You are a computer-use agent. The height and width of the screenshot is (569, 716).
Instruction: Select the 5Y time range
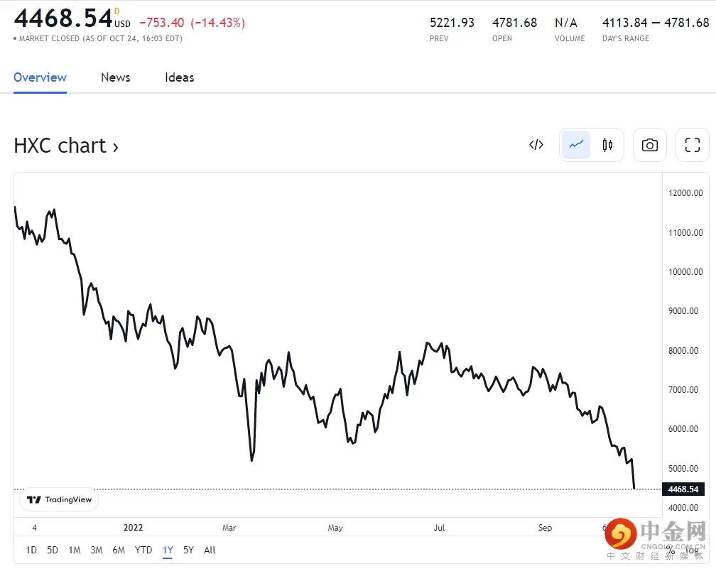pyautogui.click(x=188, y=550)
